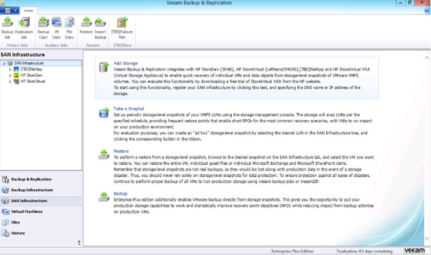
Task: Start a File Copy job
Action: [x=69, y=28]
